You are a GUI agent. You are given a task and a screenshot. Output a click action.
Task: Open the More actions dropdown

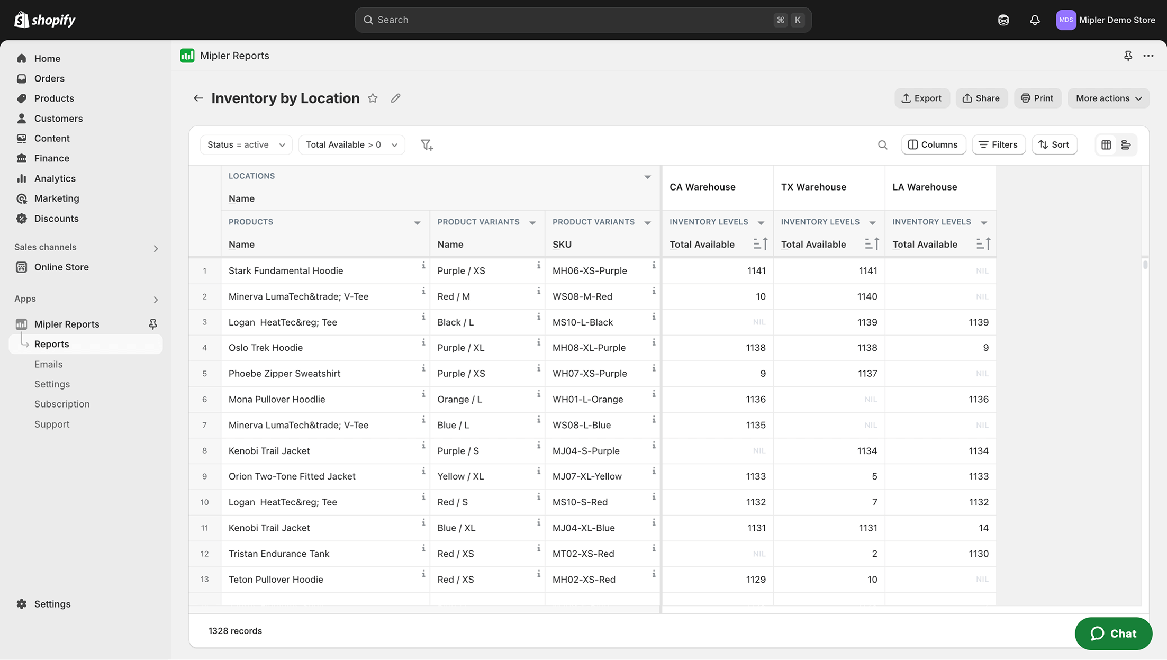point(1108,98)
